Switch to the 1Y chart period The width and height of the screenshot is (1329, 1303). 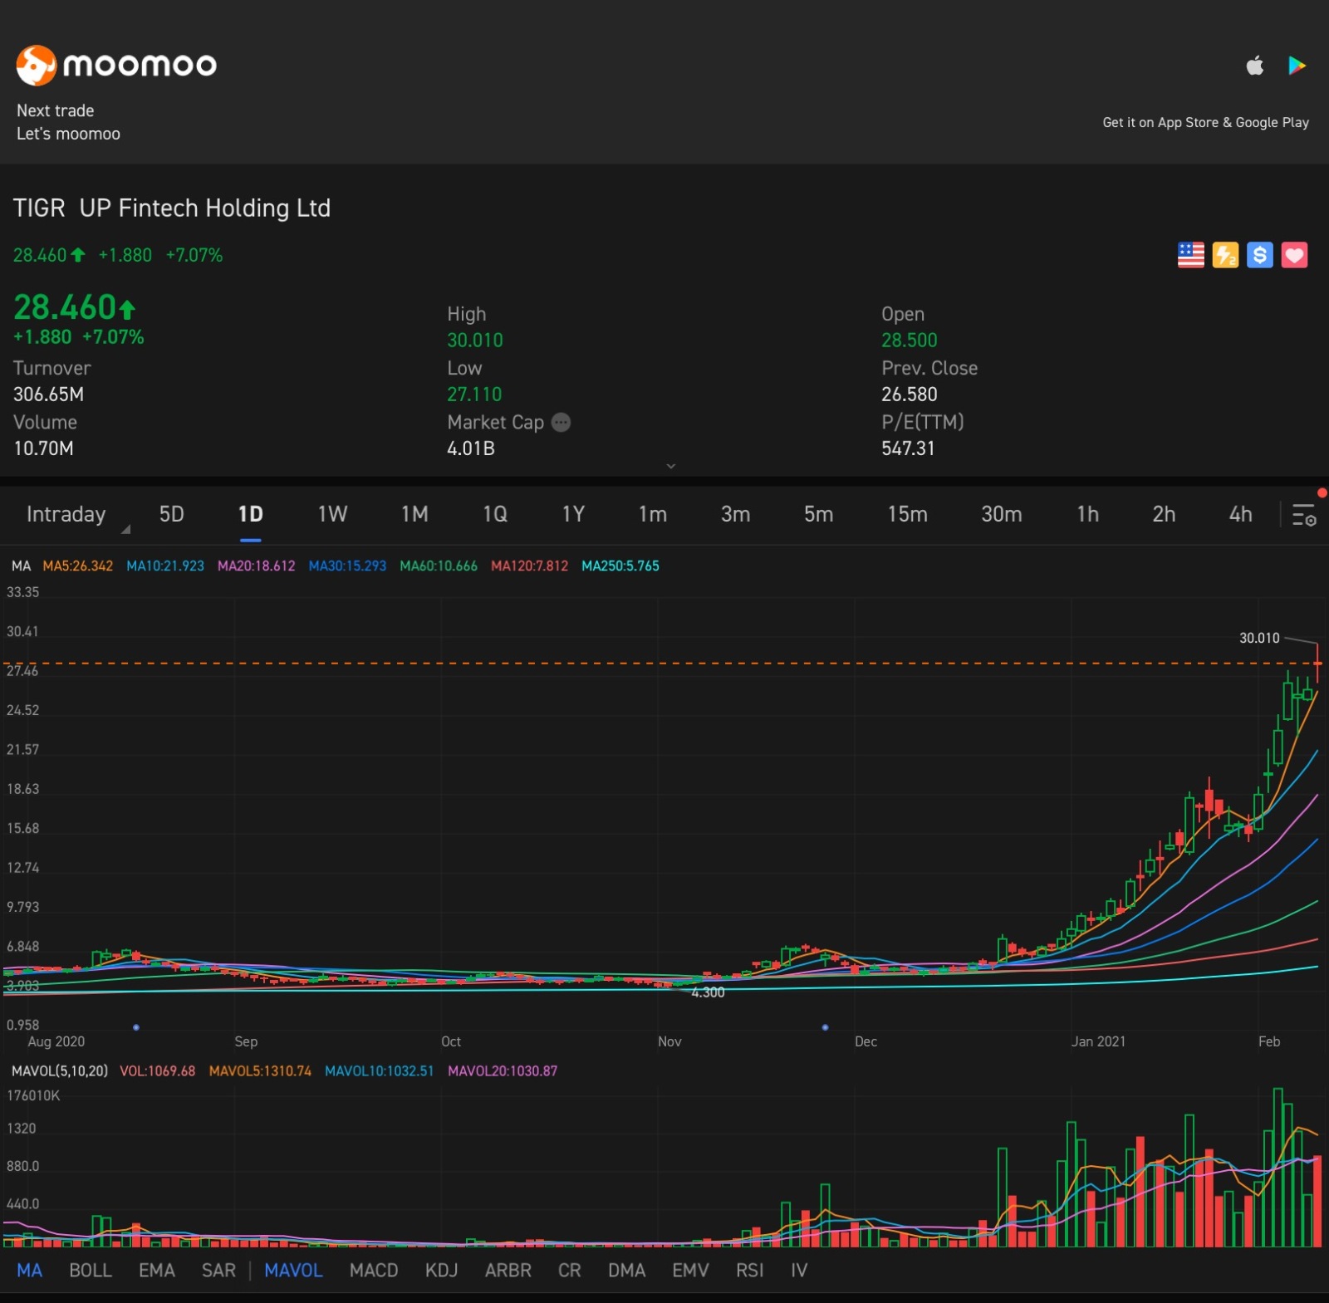[573, 514]
